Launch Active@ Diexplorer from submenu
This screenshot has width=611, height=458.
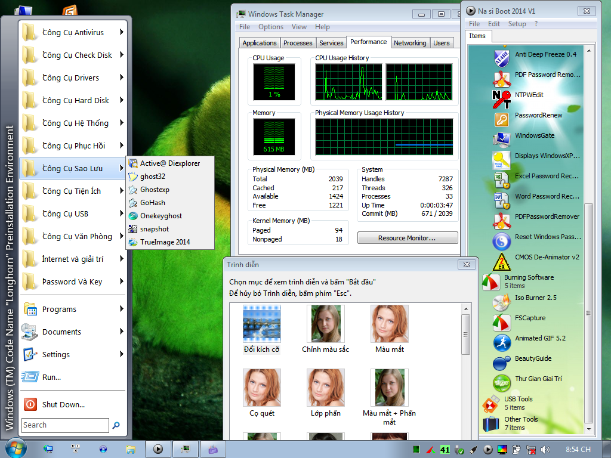(x=170, y=163)
